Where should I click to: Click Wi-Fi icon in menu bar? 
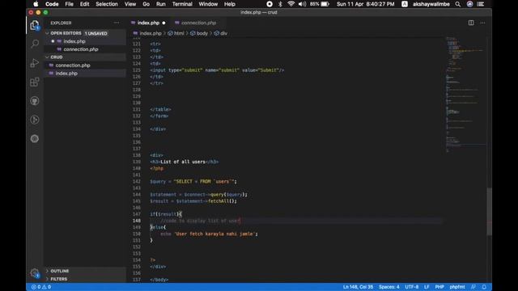[291, 4]
